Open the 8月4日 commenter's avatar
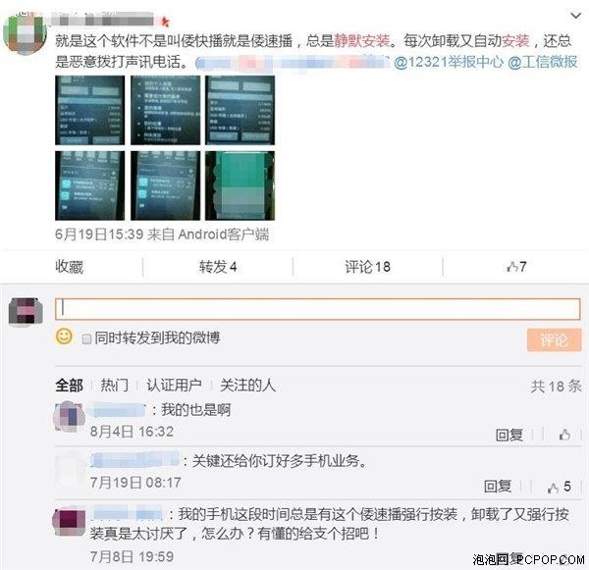The image size is (589, 570). coord(69,416)
